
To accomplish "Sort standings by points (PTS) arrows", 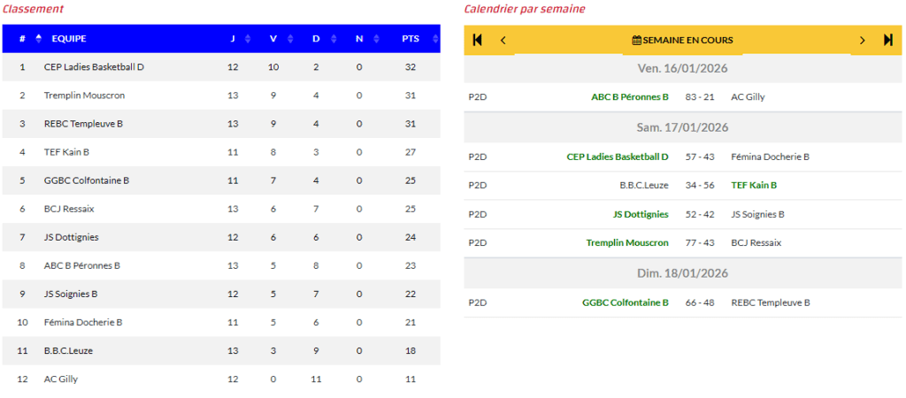I will coord(434,39).
